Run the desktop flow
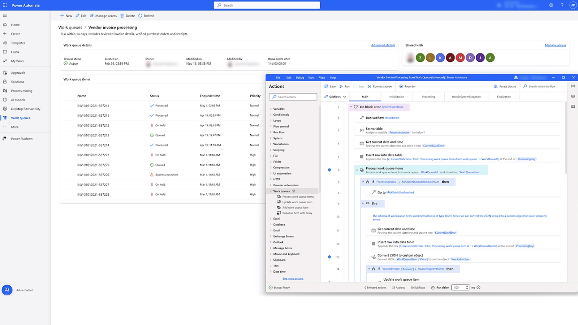Image resolution: width=578 pixels, height=325 pixels. [x=341, y=87]
